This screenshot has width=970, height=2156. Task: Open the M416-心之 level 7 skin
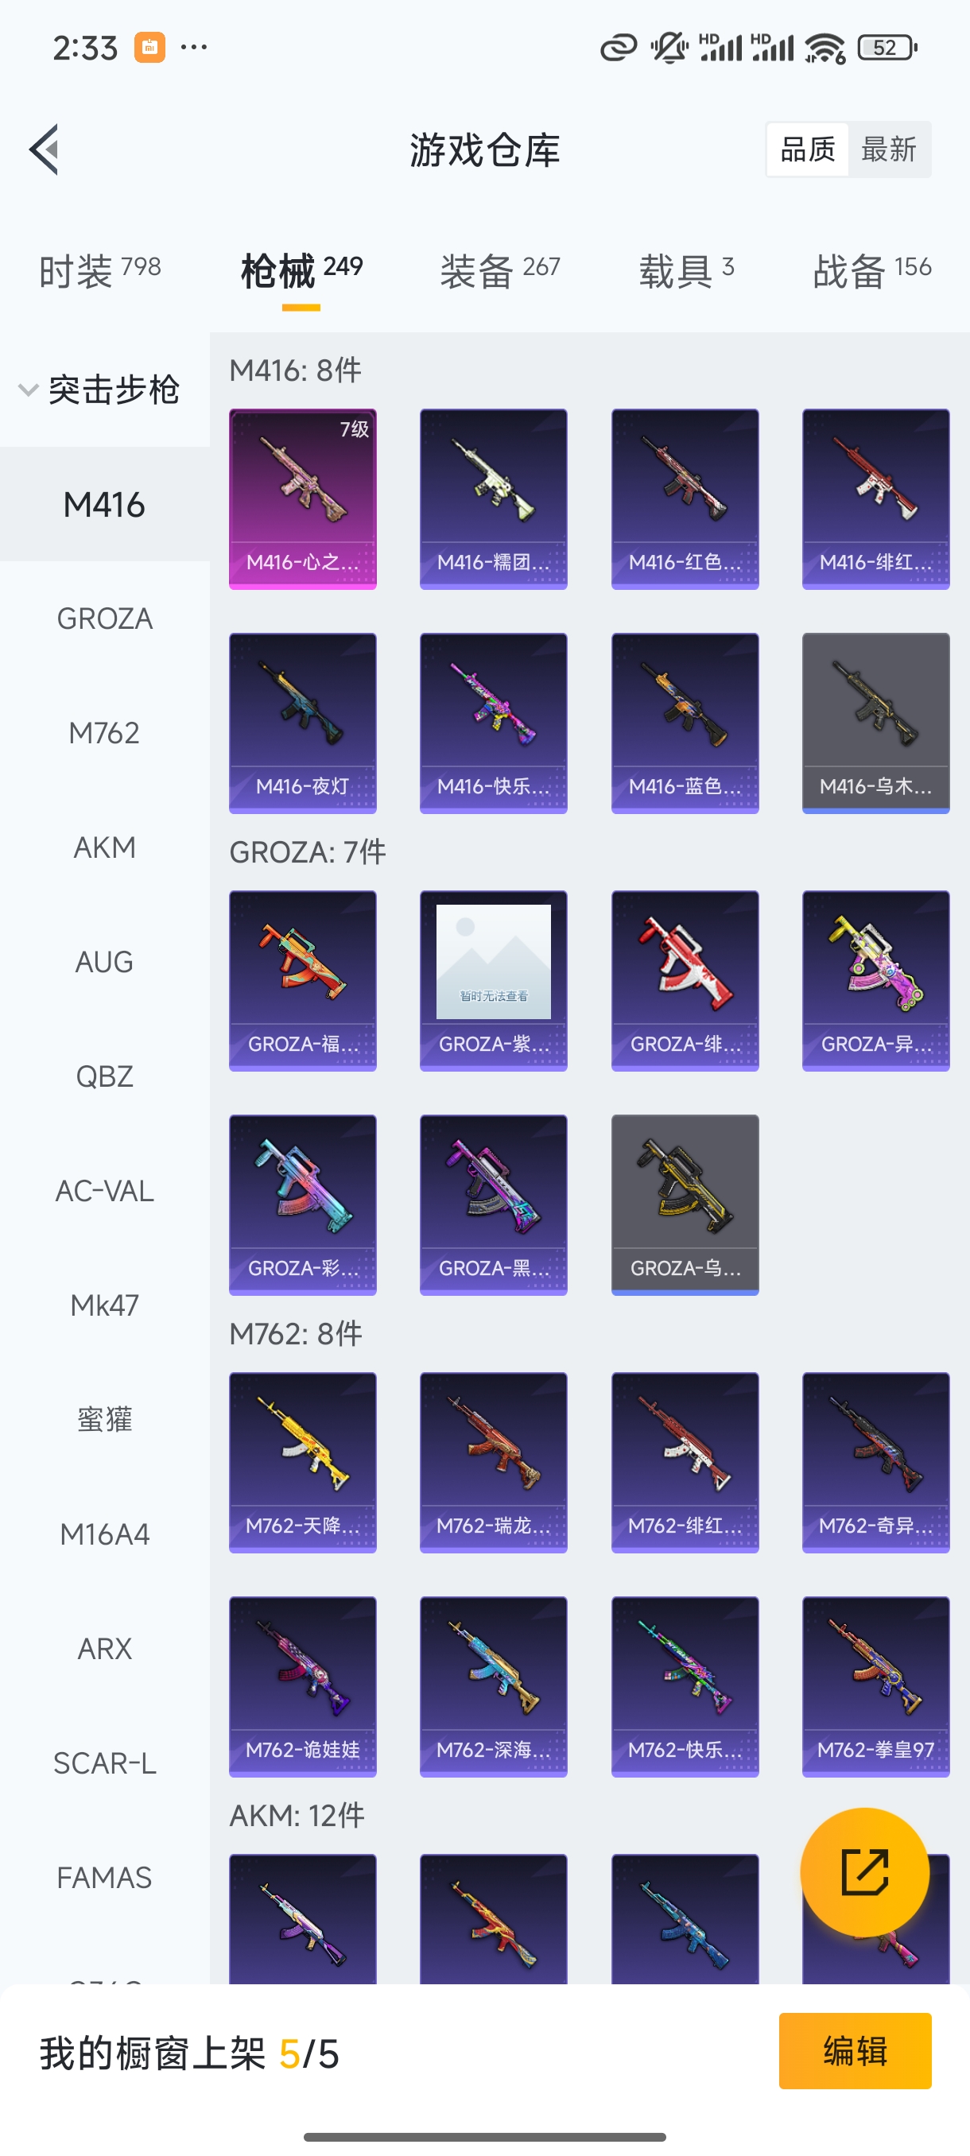(x=303, y=498)
